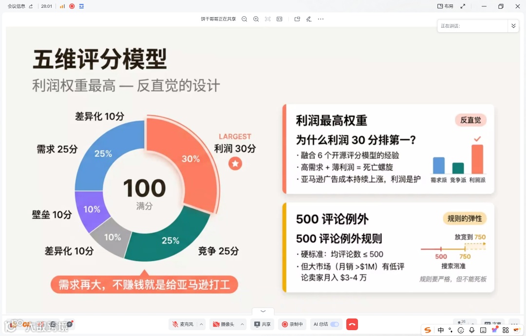Screen dimensions: 526x336
Task: Click the red recording indicator at top
Action: [x=72, y=6]
